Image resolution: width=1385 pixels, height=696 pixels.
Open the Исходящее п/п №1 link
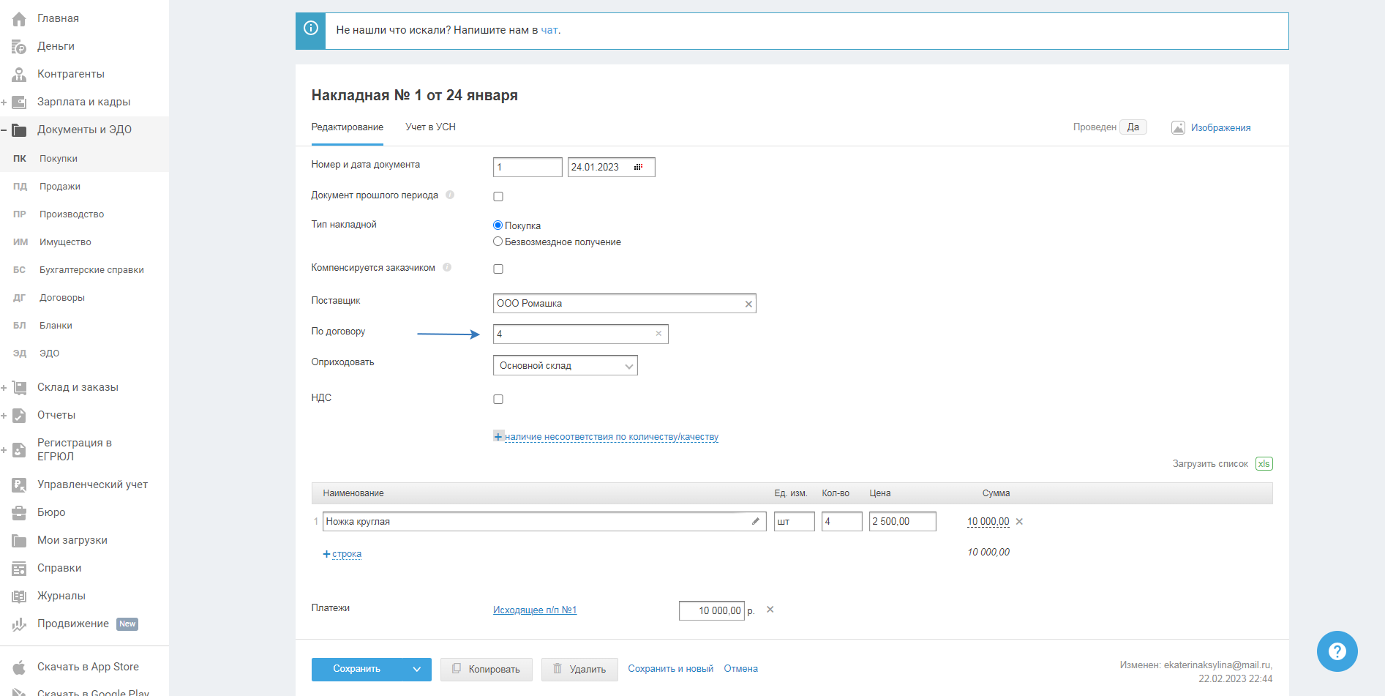(535, 610)
